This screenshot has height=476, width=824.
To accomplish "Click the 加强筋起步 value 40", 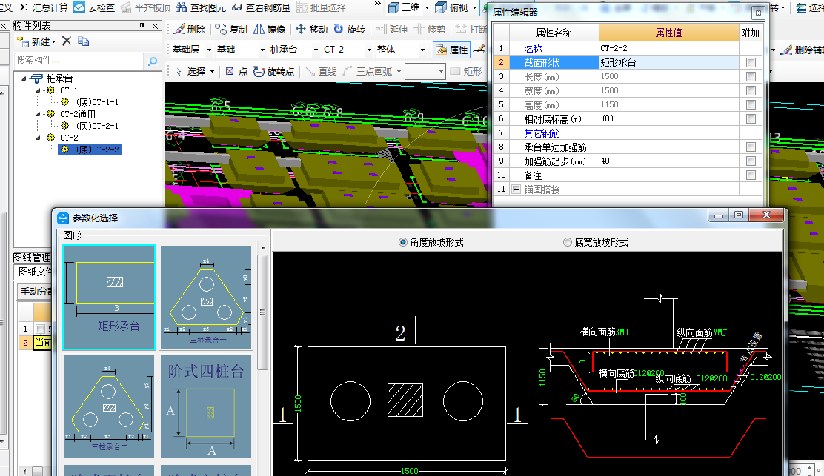I will tap(668, 161).
